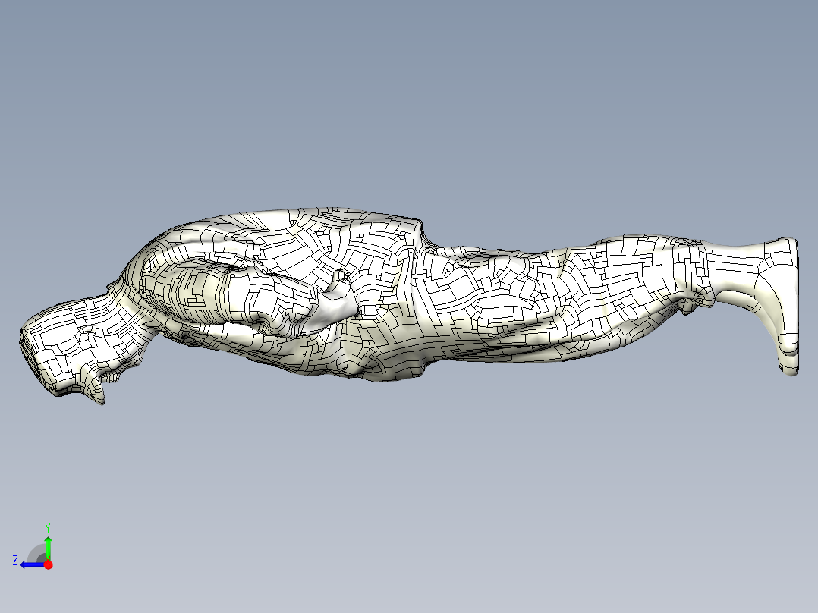Click the blue Z axis of the triad
Screen dimensions: 818x613
coord(33,564)
